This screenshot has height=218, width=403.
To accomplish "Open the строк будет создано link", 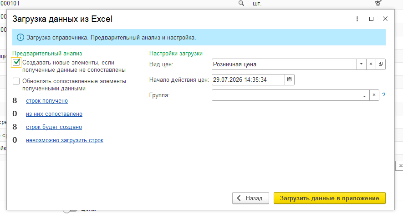I will click(54, 127).
